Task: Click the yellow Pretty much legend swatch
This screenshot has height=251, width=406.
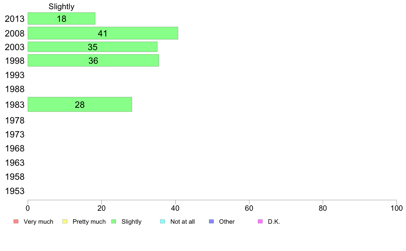Action: pyautogui.click(x=65, y=222)
